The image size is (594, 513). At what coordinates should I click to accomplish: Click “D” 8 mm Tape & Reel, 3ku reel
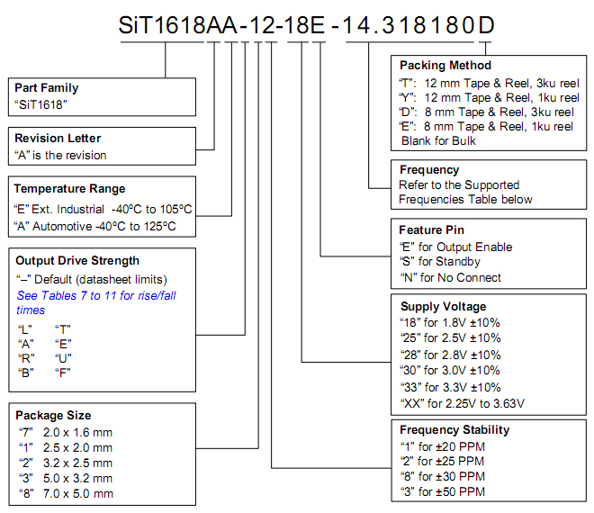(x=487, y=112)
